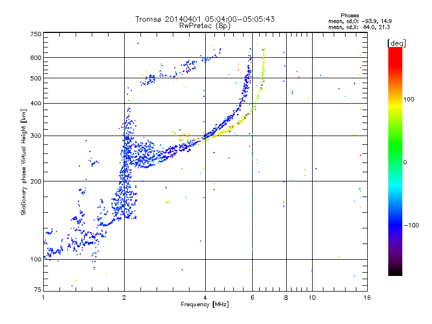Click the 'Phases' heading text
The height and width of the screenshot is (324, 432).
[349, 16]
